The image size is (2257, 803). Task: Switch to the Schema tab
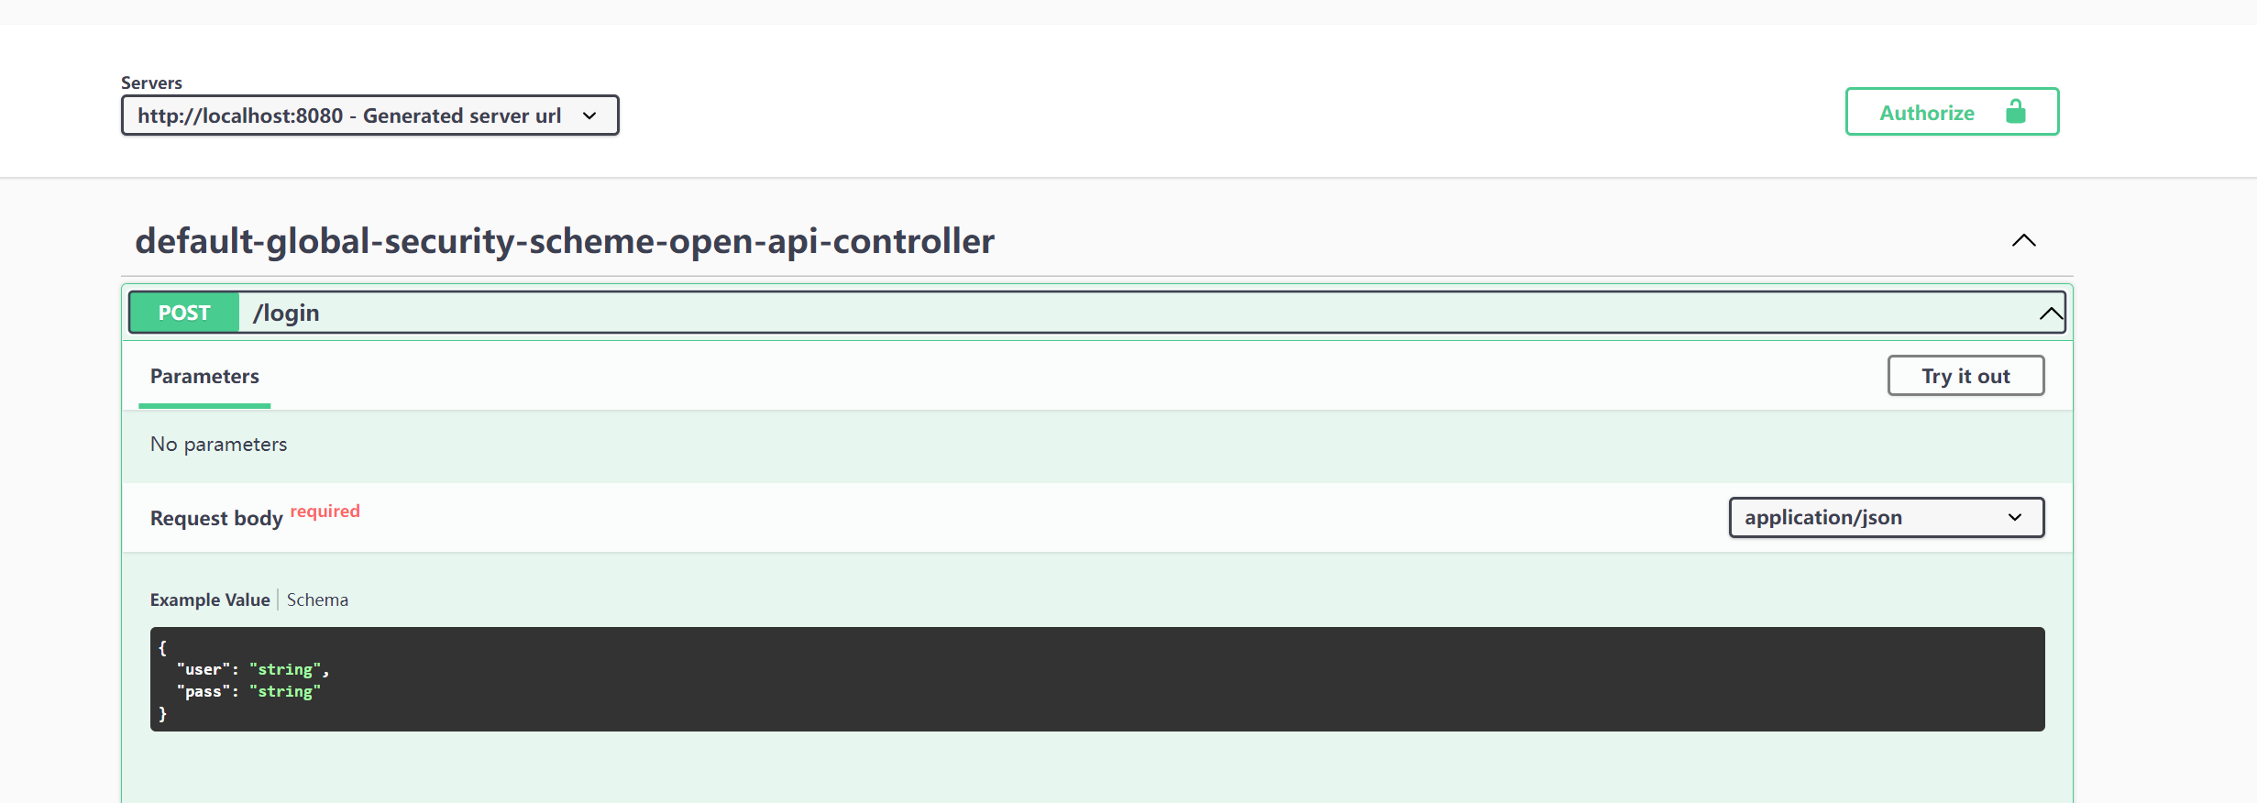[x=317, y=599]
